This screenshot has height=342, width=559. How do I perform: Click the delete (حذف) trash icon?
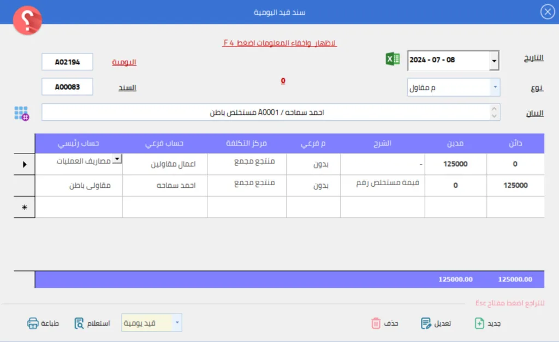pos(376,323)
